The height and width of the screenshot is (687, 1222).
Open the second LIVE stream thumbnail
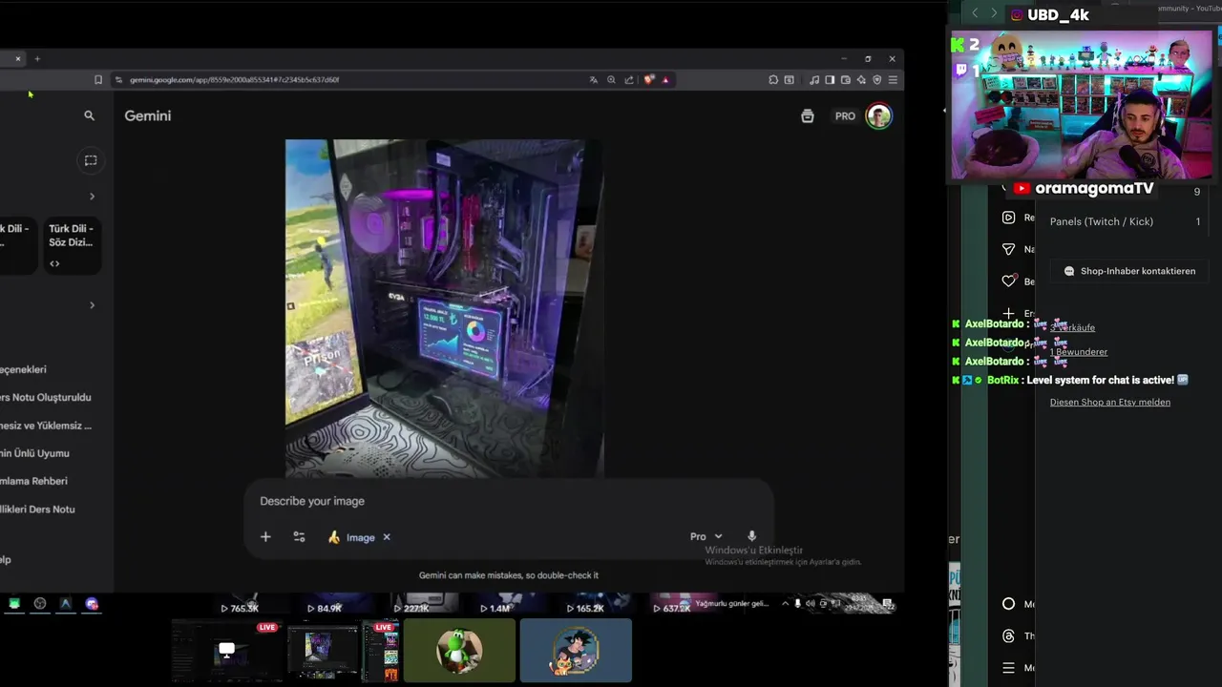click(344, 651)
